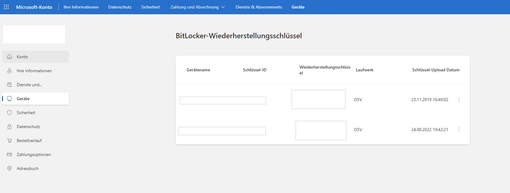Open Ihre Informationen in top navigation
Screen dimensions: 510x193
point(81,7)
